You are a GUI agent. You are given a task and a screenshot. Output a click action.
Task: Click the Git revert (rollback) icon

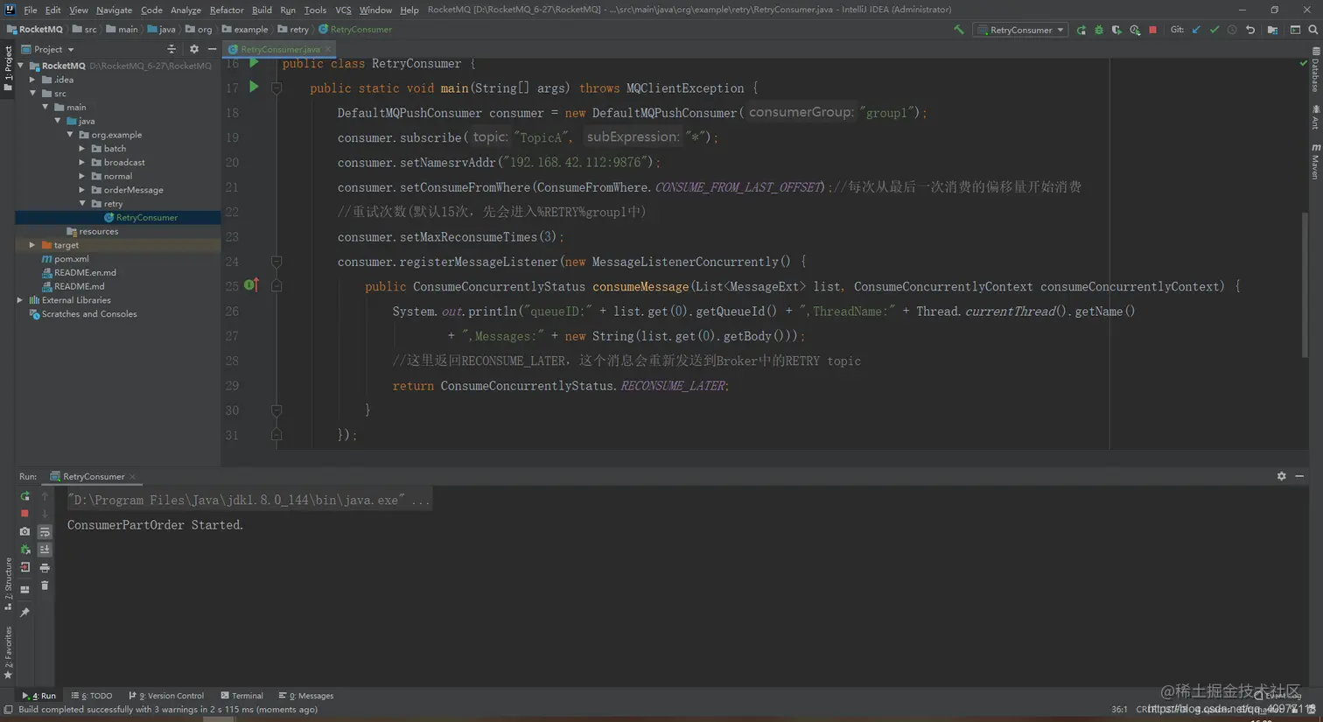pyautogui.click(x=1250, y=30)
